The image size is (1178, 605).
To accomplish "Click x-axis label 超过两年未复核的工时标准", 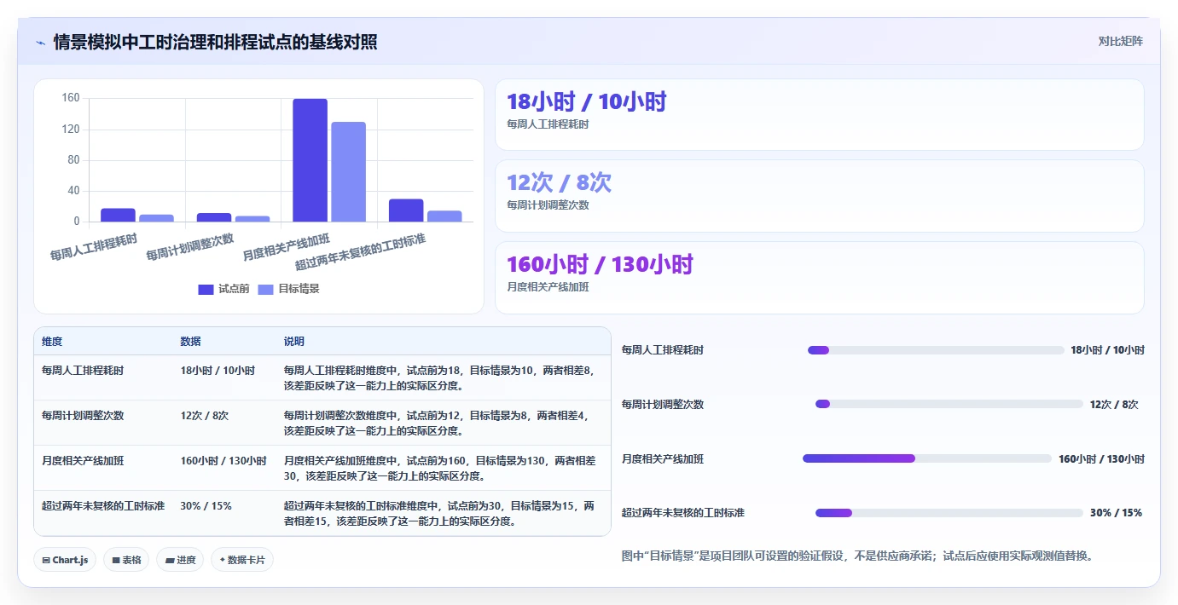I will (361, 251).
